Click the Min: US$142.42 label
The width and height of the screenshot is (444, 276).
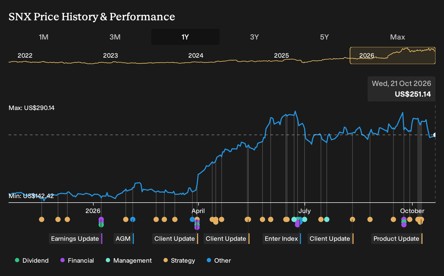[x=31, y=196]
